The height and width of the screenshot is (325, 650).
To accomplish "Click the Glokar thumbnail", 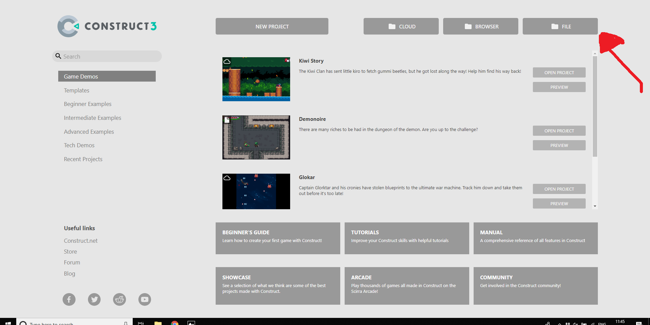I will (256, 192).
